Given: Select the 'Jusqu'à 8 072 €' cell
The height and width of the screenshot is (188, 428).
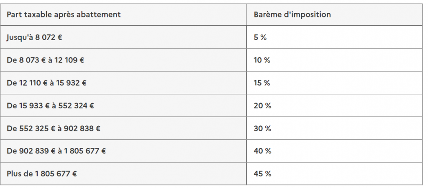Looking at the screenshot, I should click(x=123, y=37).
